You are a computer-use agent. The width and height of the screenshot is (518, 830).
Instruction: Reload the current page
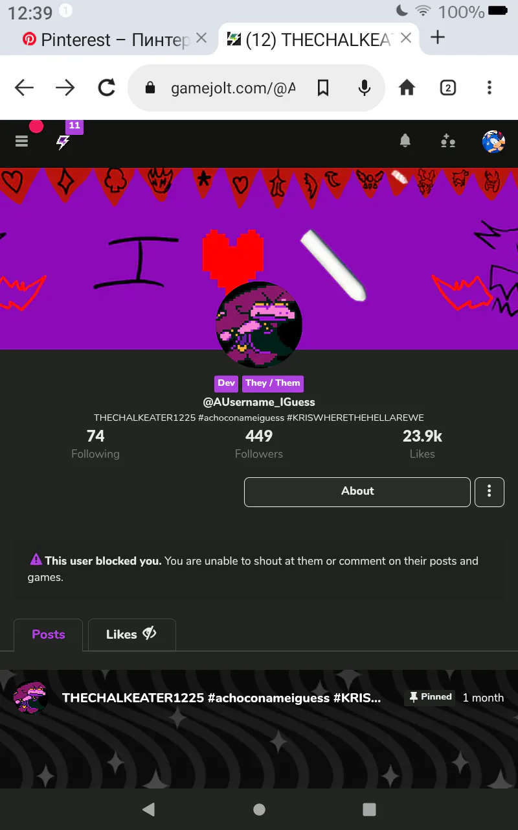point(106,88)
